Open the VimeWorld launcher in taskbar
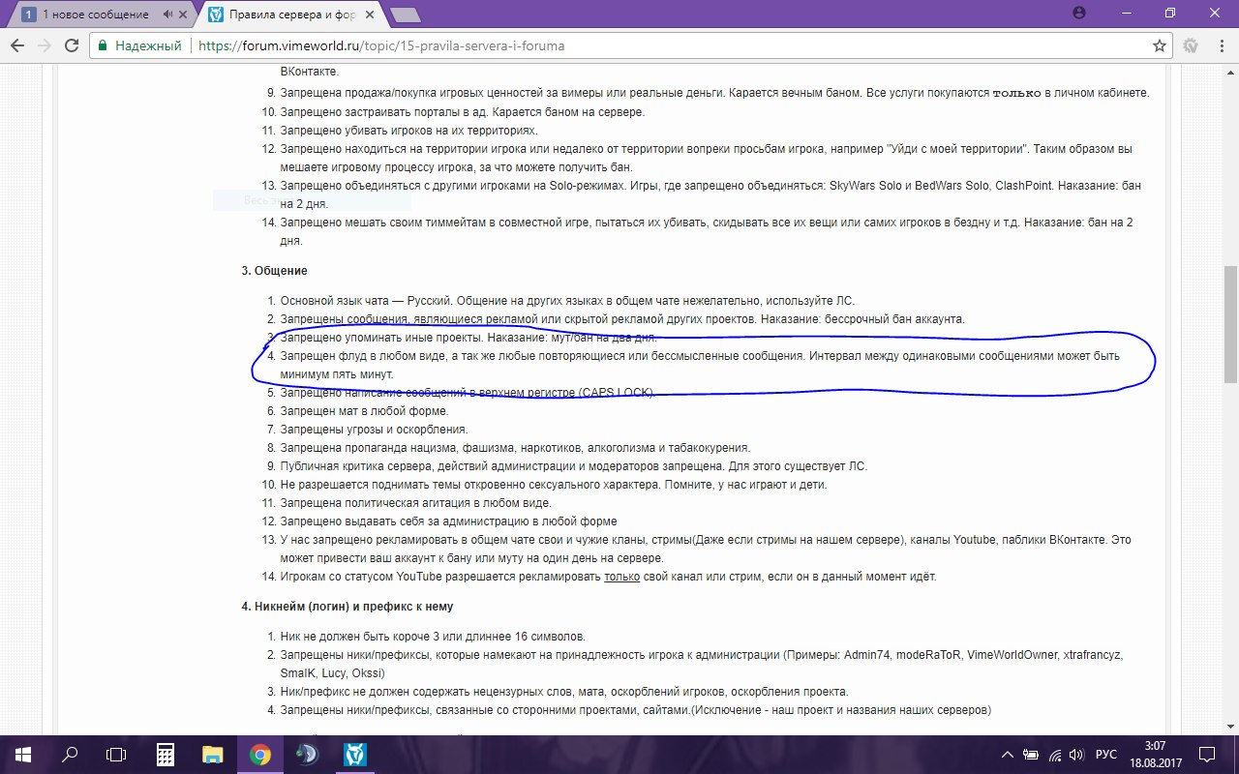This screenshot has height=774, width=1239. tap(354, 754)
